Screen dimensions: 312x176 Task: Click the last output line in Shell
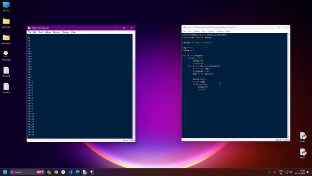[x=31, y=134]
